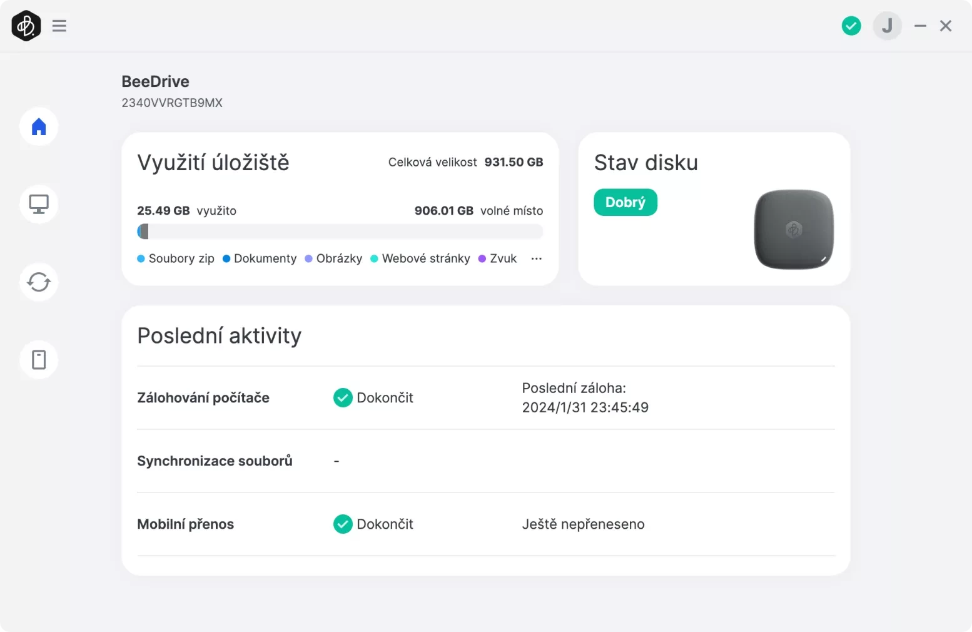
Task: Click the checkmark icon beside Zálohování počítače
Action: click(343, 398)
